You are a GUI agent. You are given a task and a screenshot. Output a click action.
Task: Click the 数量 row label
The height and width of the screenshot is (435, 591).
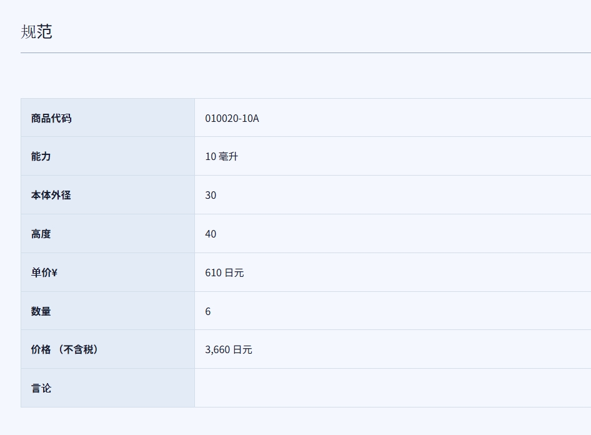pyautogui.click(x=41, y=311)
